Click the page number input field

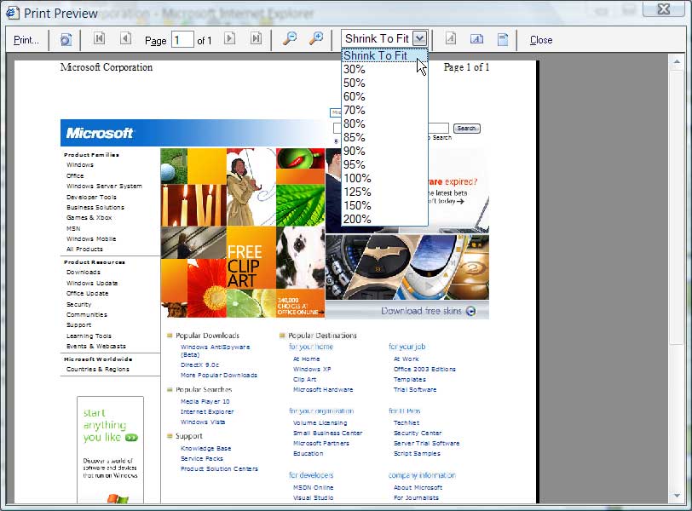coord(182,40)
